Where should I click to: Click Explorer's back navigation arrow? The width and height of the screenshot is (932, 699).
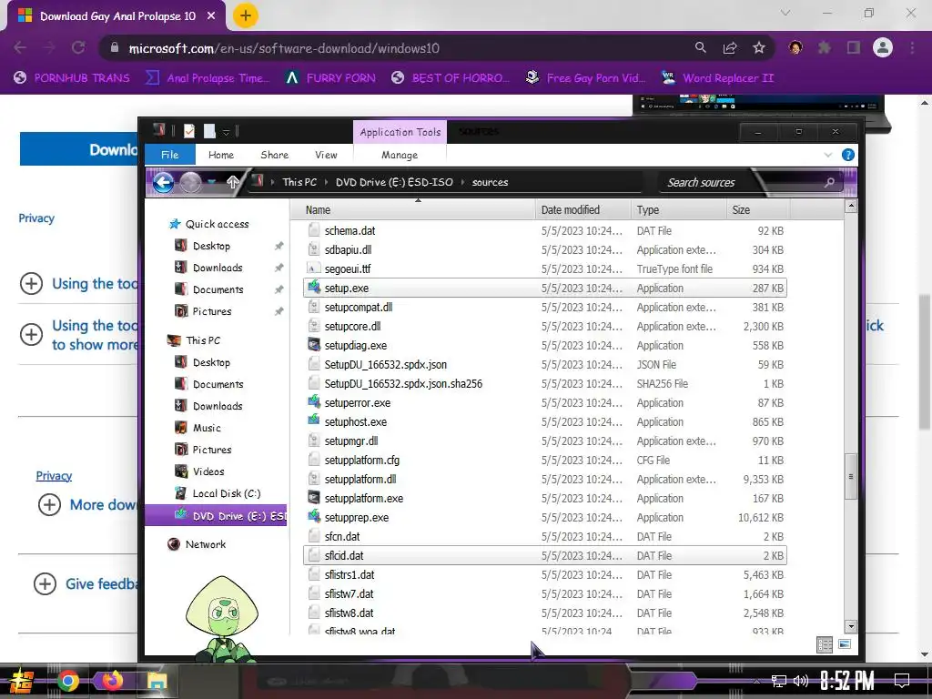164,182
